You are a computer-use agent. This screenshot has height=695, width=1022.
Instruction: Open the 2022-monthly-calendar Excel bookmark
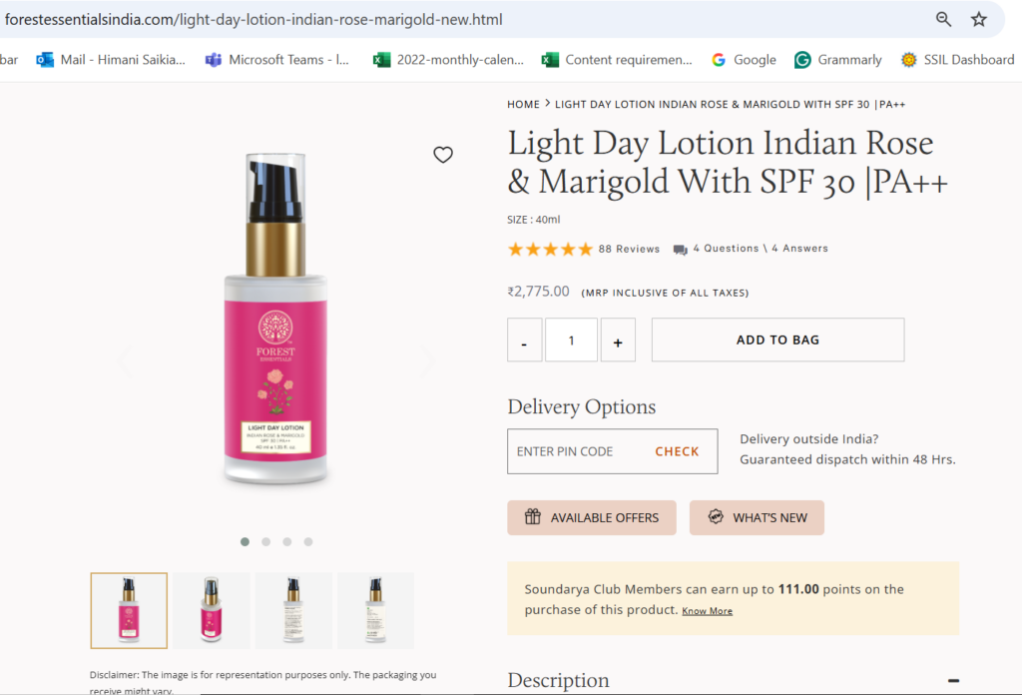pyautogui.click(x=448, y=60)
